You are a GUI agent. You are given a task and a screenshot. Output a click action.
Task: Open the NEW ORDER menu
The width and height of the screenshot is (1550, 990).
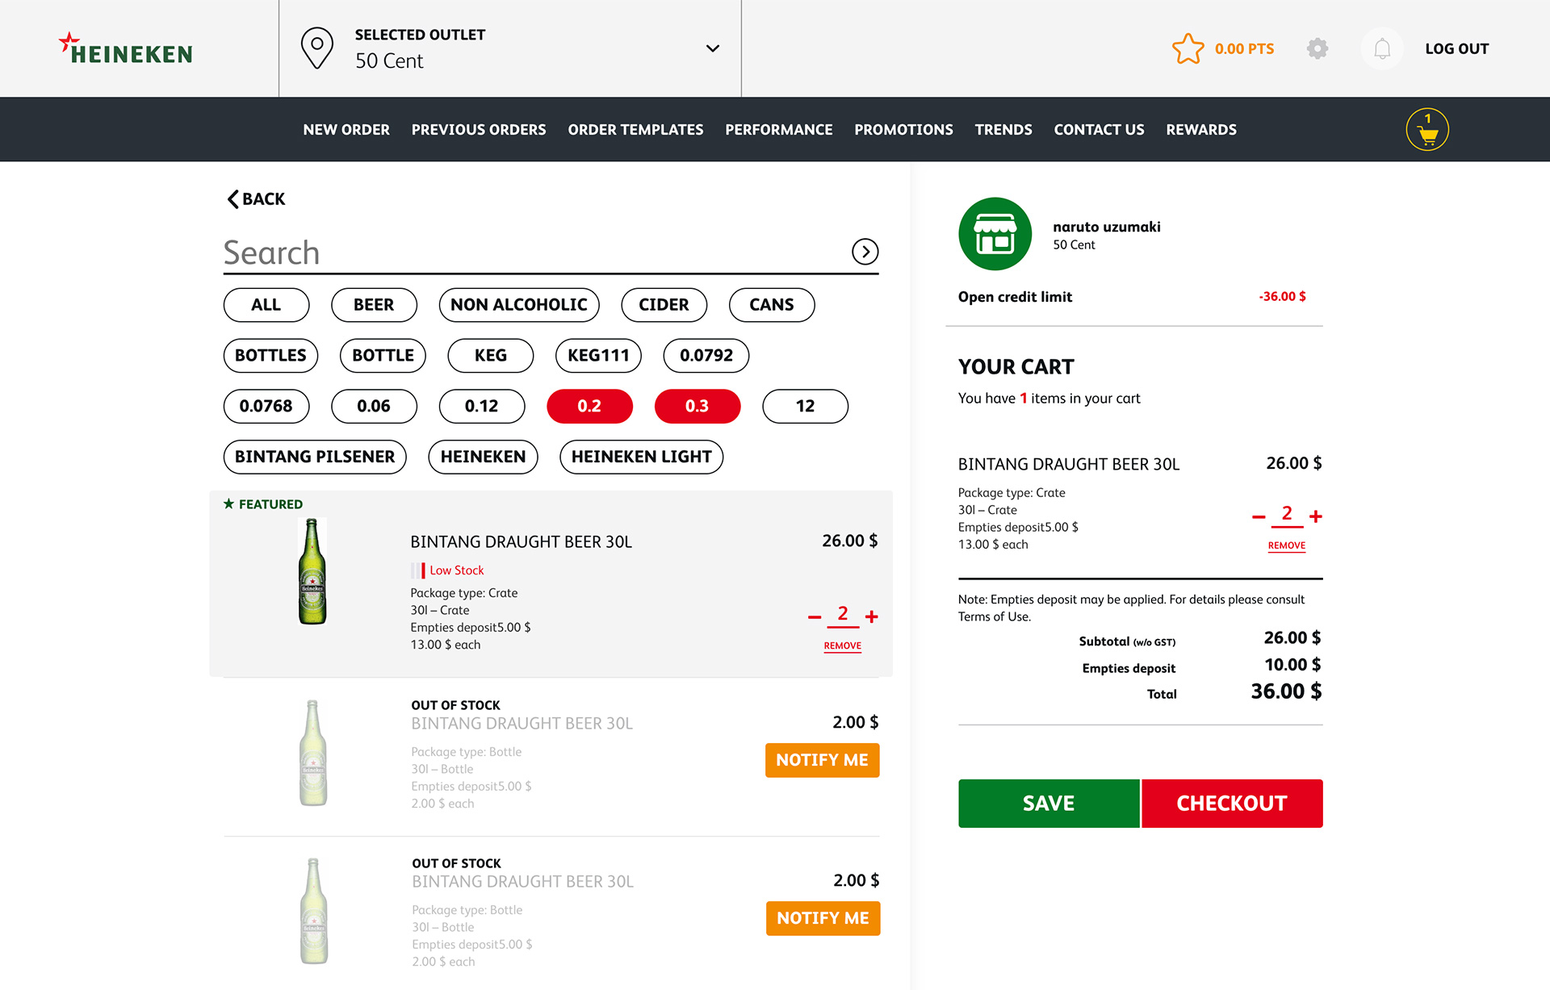coord(346,130)
